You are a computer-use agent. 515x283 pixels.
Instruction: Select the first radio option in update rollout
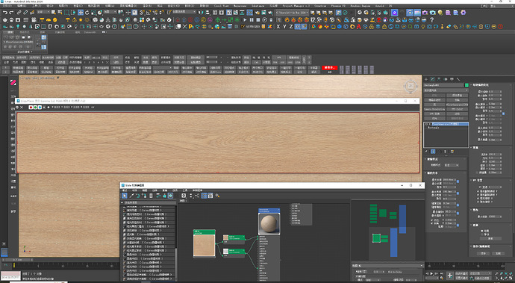(482, 231)
